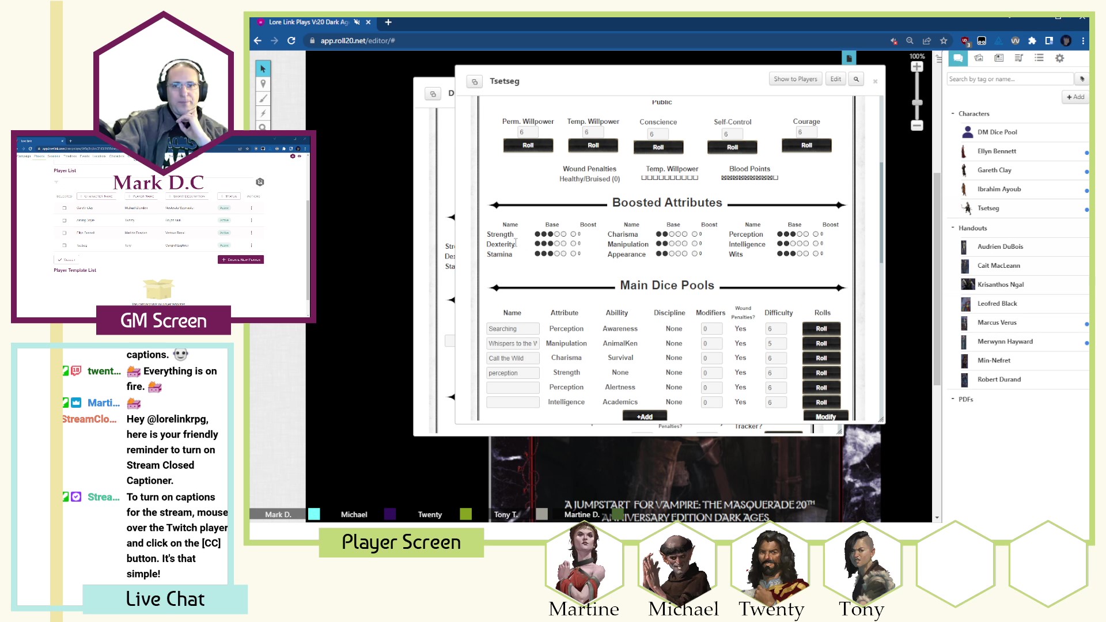Click the Search by tag or name field
Image resolution: width=1106 pixels, height=622 pixels.
tap(1010, 79)
